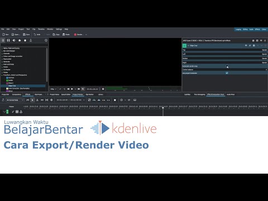Toggle effect description info icon
The height and width of the screenshot is (201, 268).
click(46, 40)
